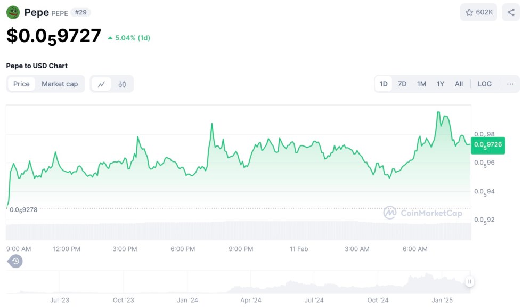Click the #29 rank badge
Viewport: 522px width, 308px height.
pos(83,12)
